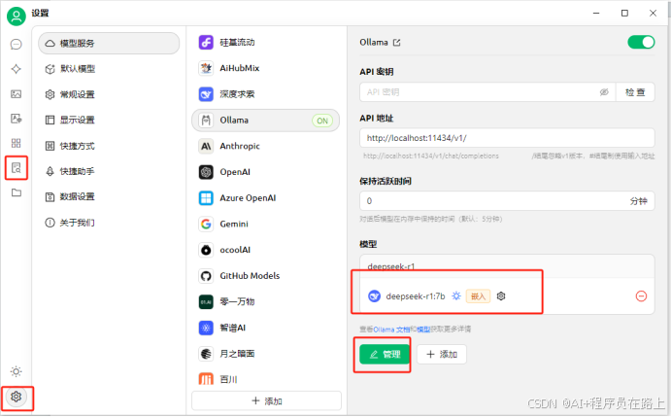Open the translate sidebar icon
The width and height of the screenshot is (671, 417).
(x=16, y=119)
